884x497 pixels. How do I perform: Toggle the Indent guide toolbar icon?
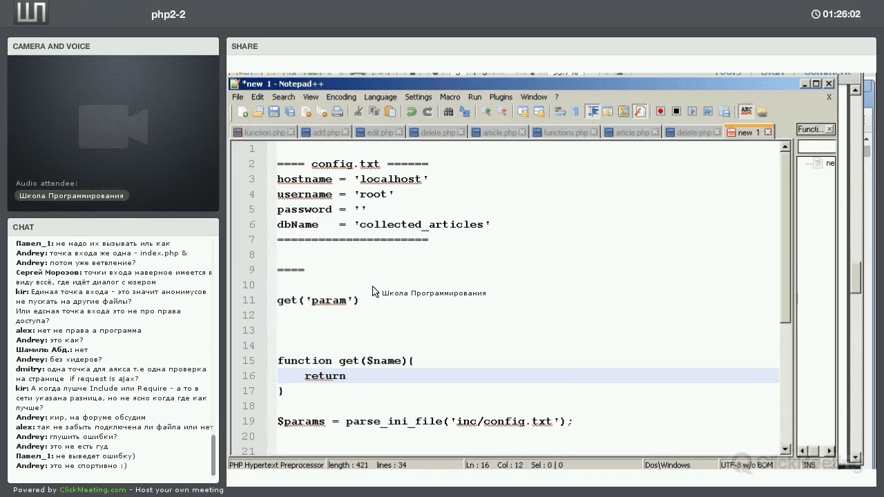pos(592,112)
